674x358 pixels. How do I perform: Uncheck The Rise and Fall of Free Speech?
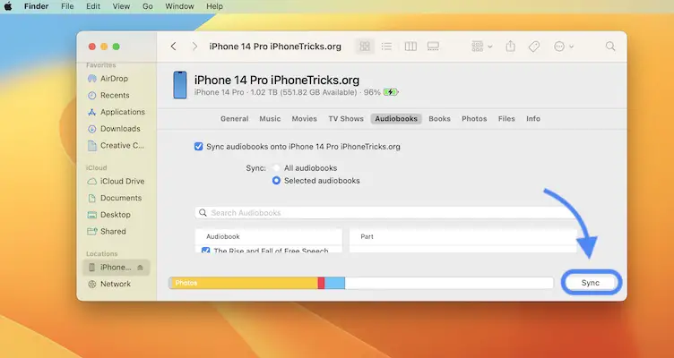[x=206, y=251]
